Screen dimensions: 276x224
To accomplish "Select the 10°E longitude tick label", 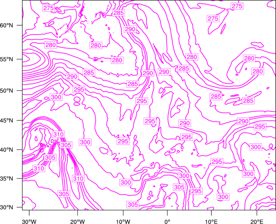I will pyautogui.click(x=211, y=222).
